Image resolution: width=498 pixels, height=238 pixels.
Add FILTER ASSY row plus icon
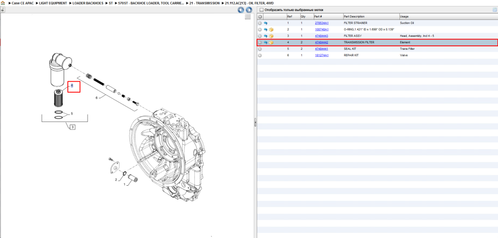click(x=259, y=36)
